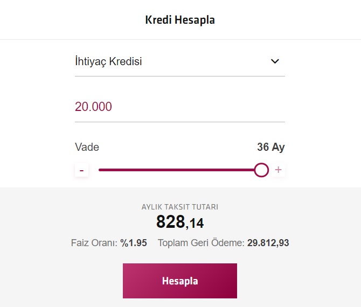The height and width of the screenshot is (307, 361).
Task: Click the chevron arrow beside İhtiyaç Kredisi
Action: point(275,61)
